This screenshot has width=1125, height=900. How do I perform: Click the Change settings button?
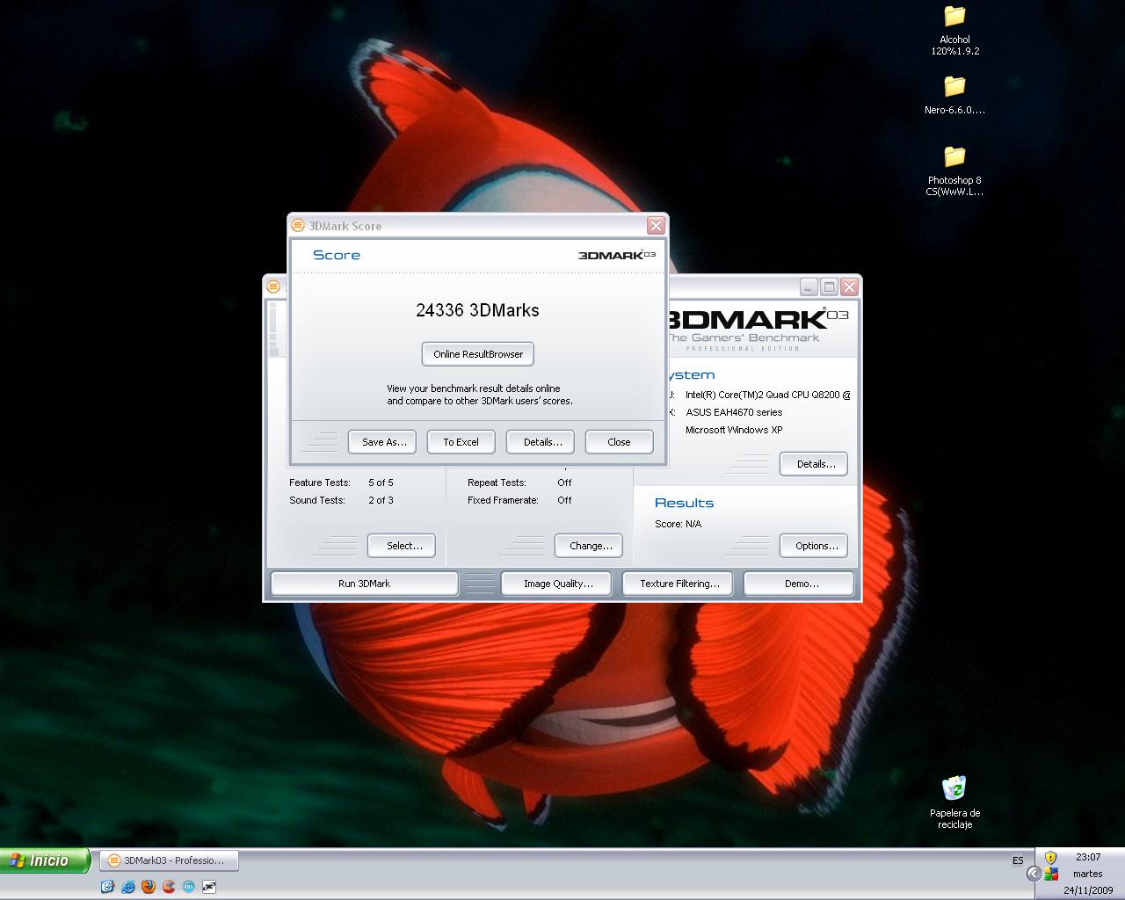(x=589, y=546)
